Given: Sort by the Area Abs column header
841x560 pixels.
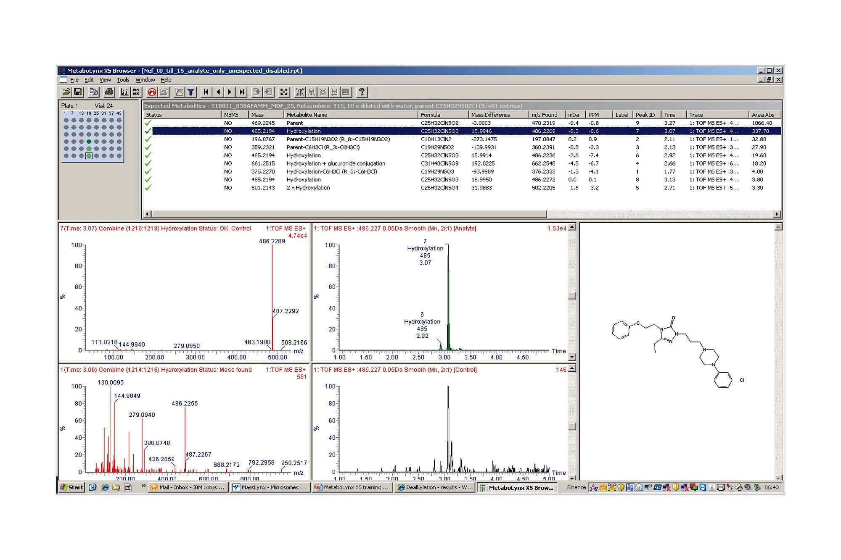Looking at the screenshot, I should [764, 115].
